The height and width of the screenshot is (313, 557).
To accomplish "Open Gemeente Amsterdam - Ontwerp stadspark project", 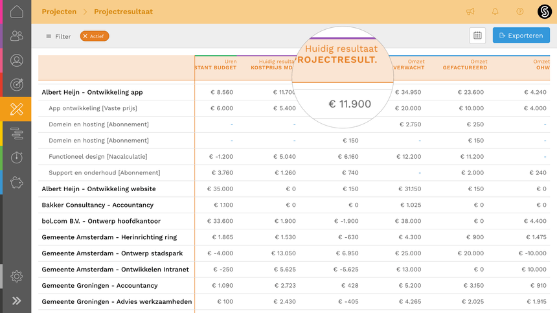I will (112, 253).
